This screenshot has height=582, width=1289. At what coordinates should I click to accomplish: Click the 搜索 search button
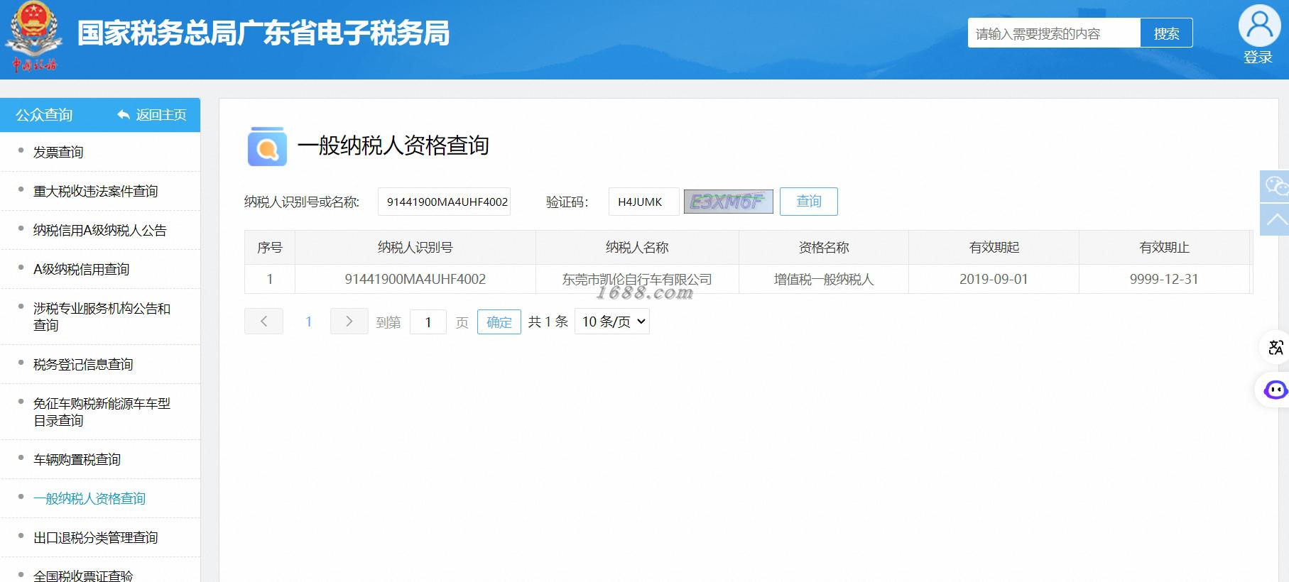click(1166, 33)
